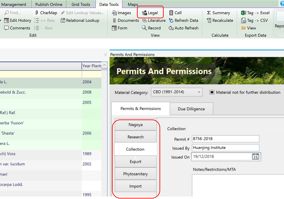Viewport: 284px width, 199px height.
Task: Select the Collection permit section
Action: 135,149
